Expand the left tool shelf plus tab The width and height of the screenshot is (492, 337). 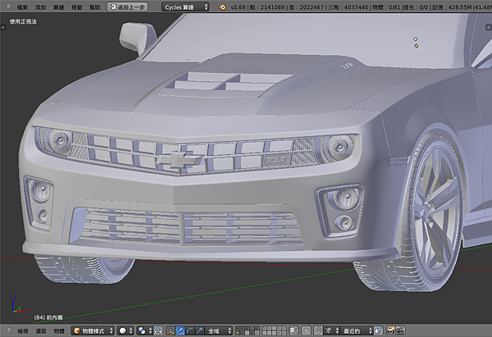point(2,27)
